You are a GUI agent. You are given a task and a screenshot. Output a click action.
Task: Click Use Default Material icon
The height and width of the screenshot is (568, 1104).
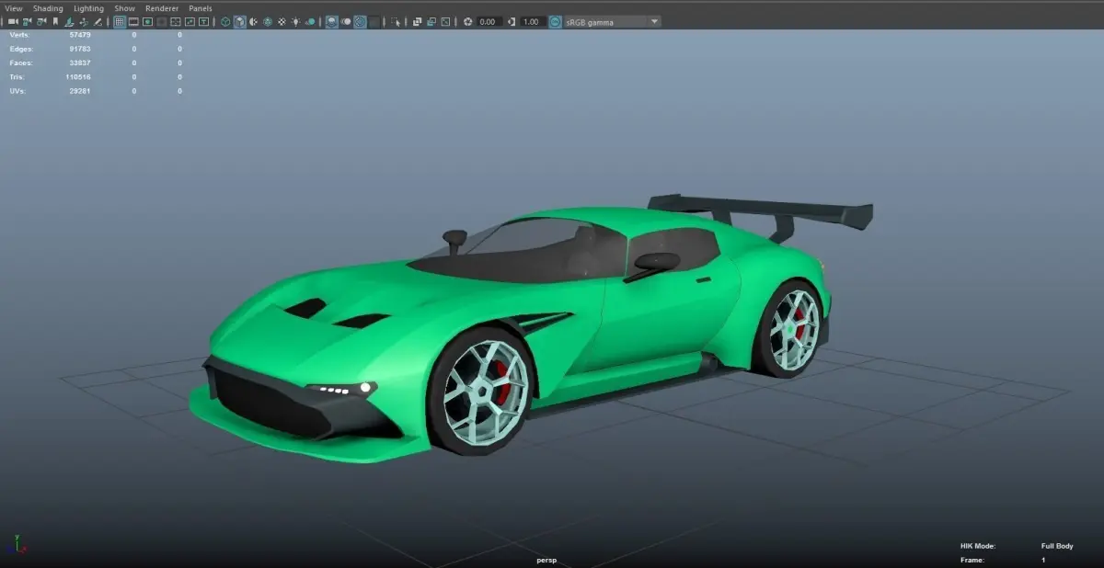pyautogui.click(x=253, y=21)
